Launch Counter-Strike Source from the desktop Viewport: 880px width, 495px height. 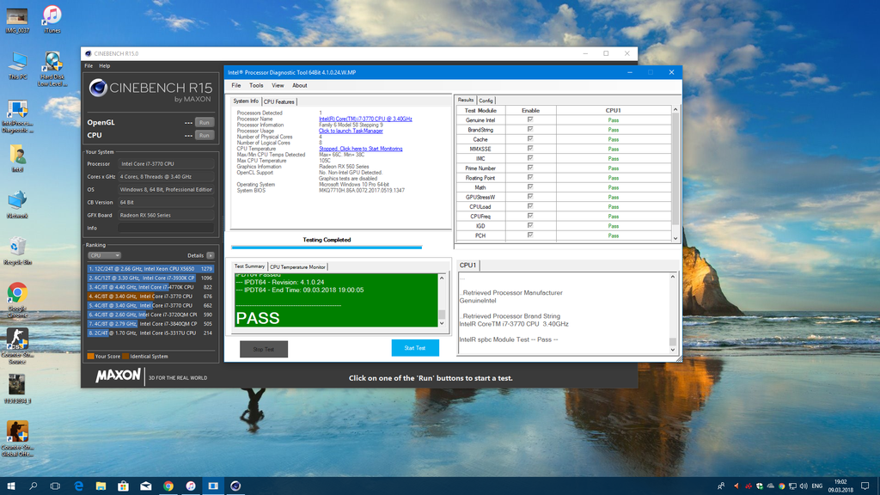pos(17,346)
